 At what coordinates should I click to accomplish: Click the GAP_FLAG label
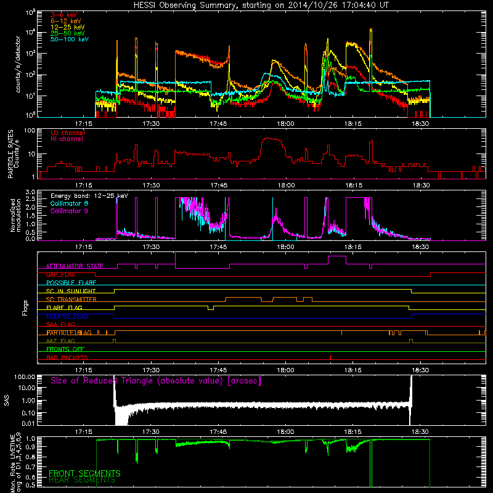tap(60, 274)
